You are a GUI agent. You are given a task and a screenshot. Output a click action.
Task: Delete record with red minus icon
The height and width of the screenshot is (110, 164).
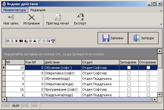pos(30,41)
